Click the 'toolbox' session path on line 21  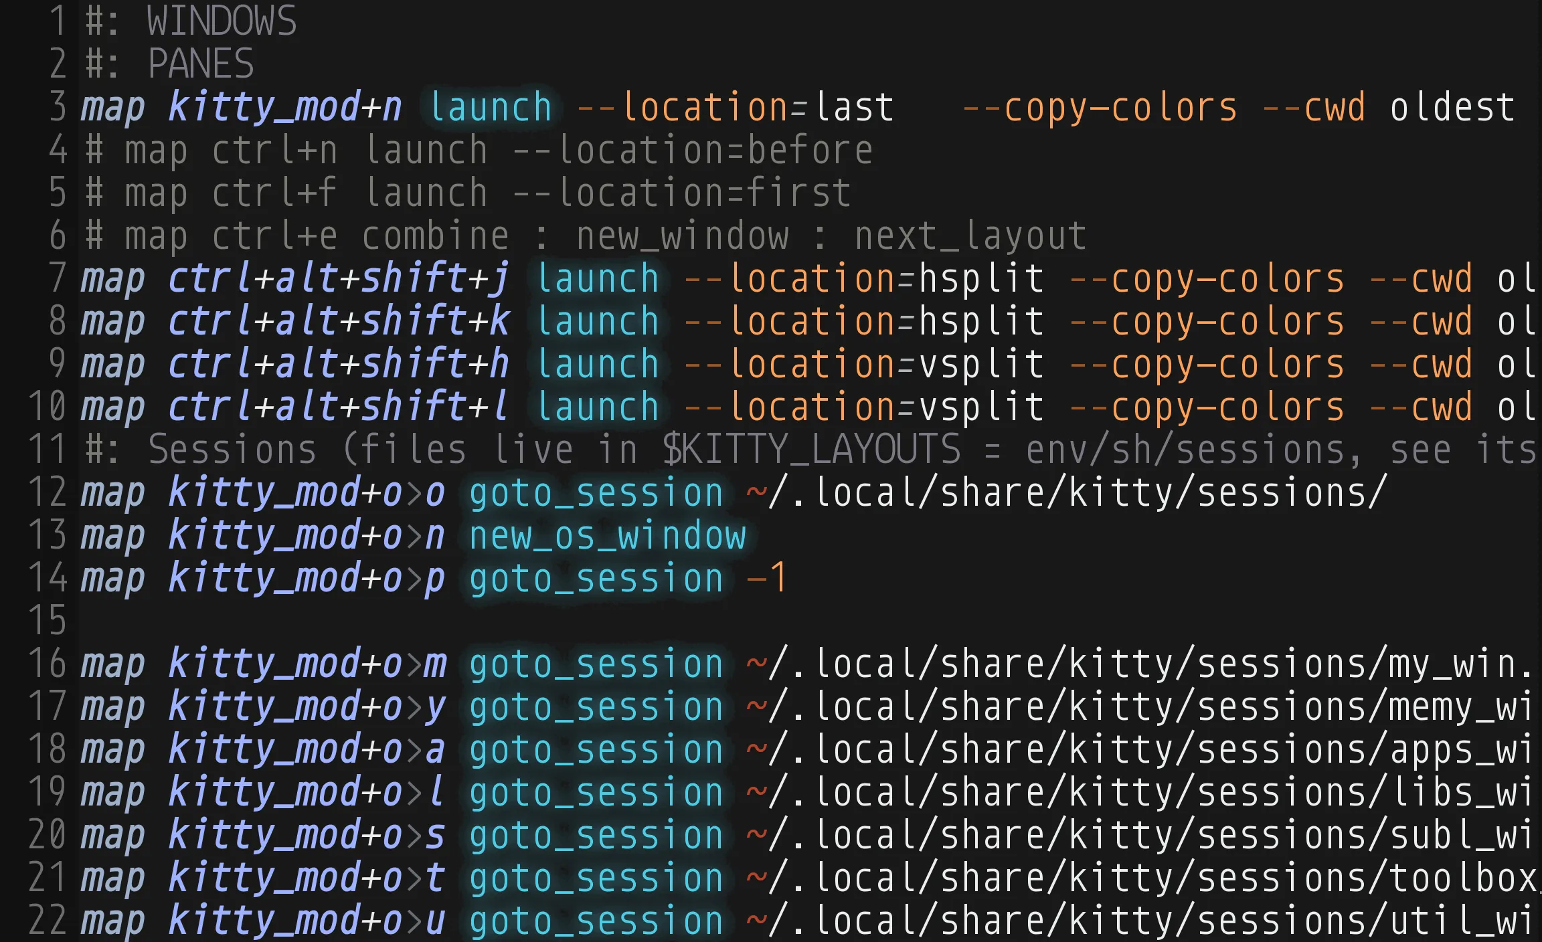point(1143,878)
